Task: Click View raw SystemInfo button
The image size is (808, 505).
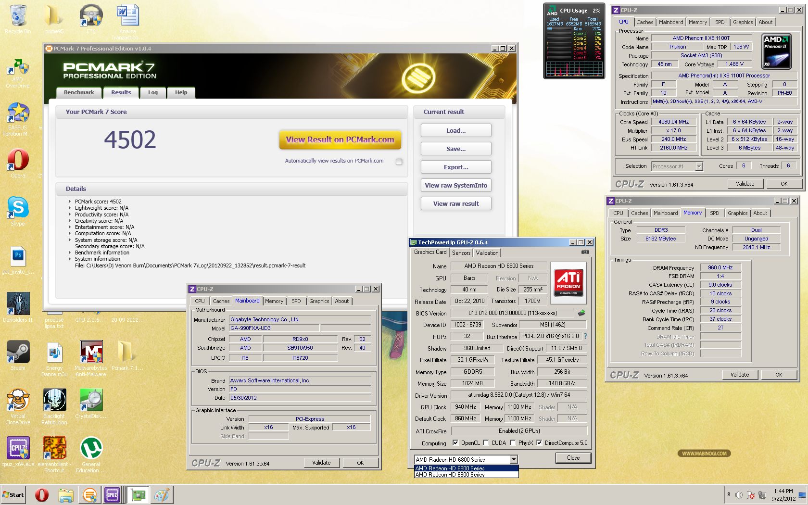Action: pos(456,185)
